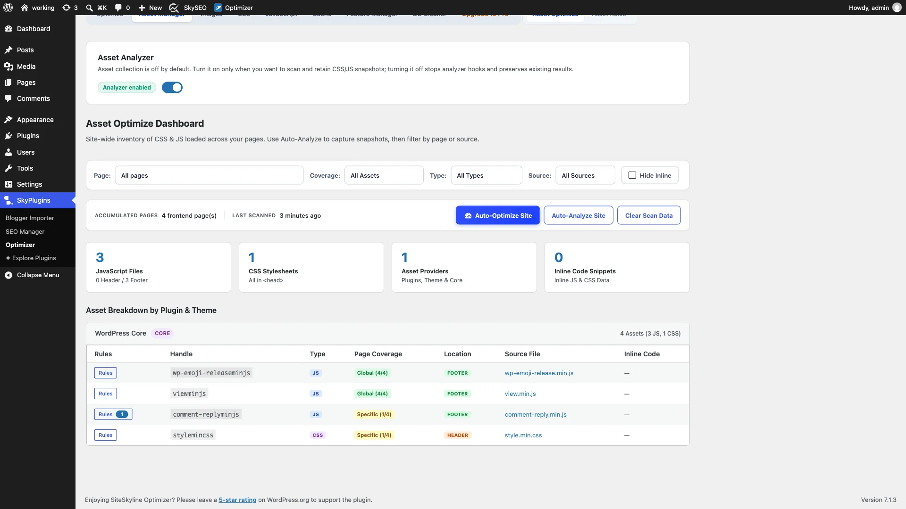906x509 pixels.
Task: Check the Hide Inline checkbox
Action: tap(632, 175)
